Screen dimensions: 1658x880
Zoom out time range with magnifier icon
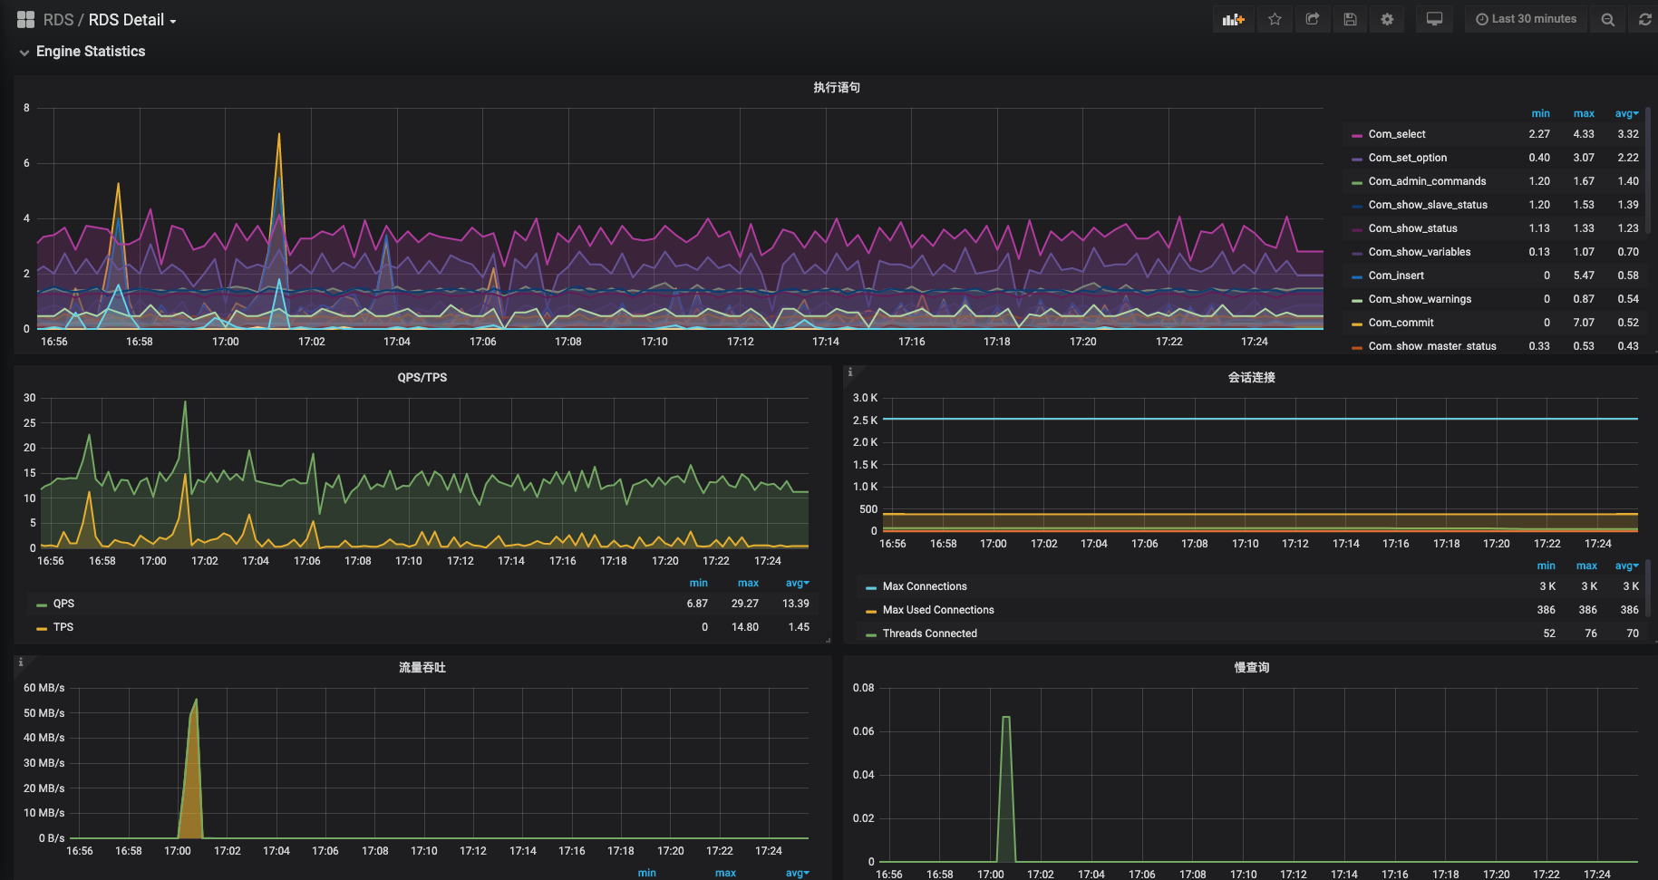[1607, 19]
